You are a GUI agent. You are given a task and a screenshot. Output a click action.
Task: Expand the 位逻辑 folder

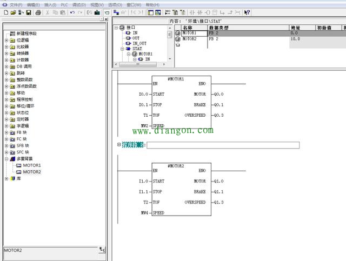(x=6, y=40)
